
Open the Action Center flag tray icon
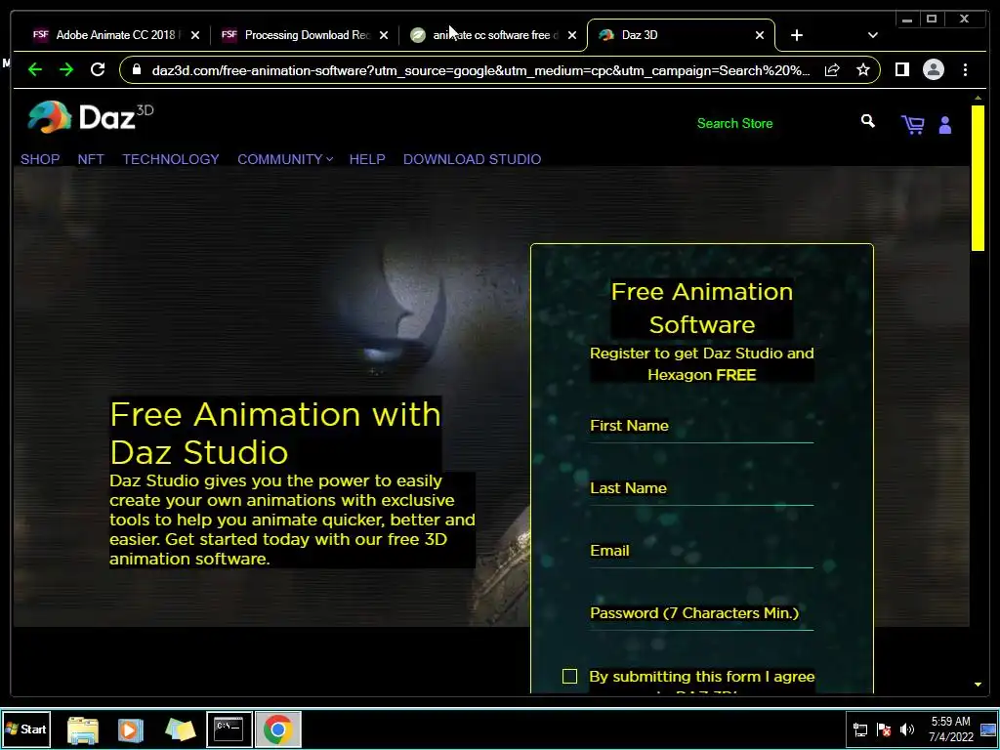(x=883, y=729)
